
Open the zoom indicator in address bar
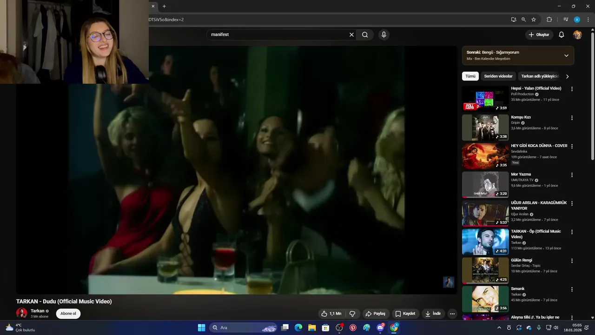[523, 20]
